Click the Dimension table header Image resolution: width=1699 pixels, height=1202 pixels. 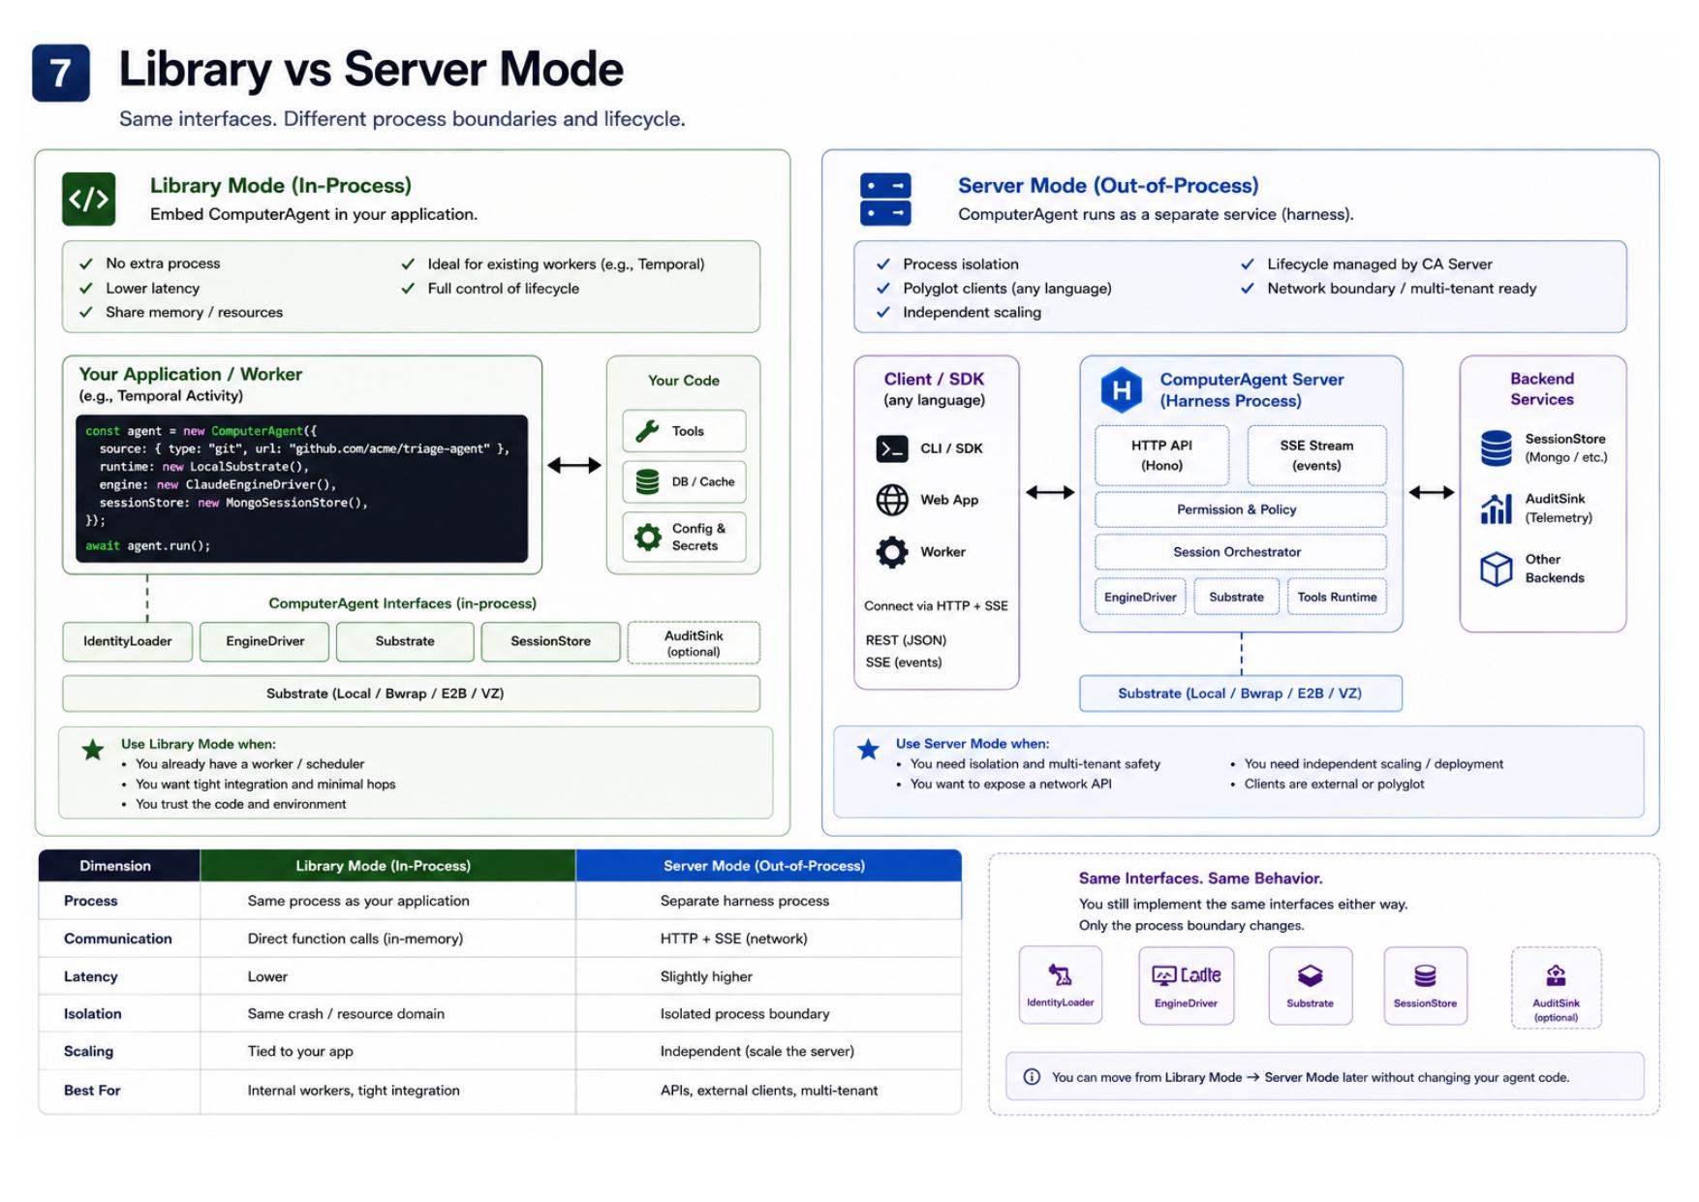119,866
